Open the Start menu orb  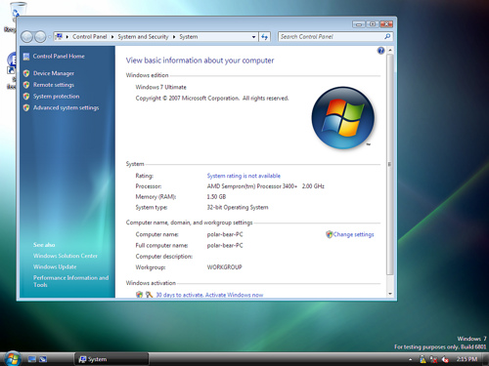click(13, 358)
